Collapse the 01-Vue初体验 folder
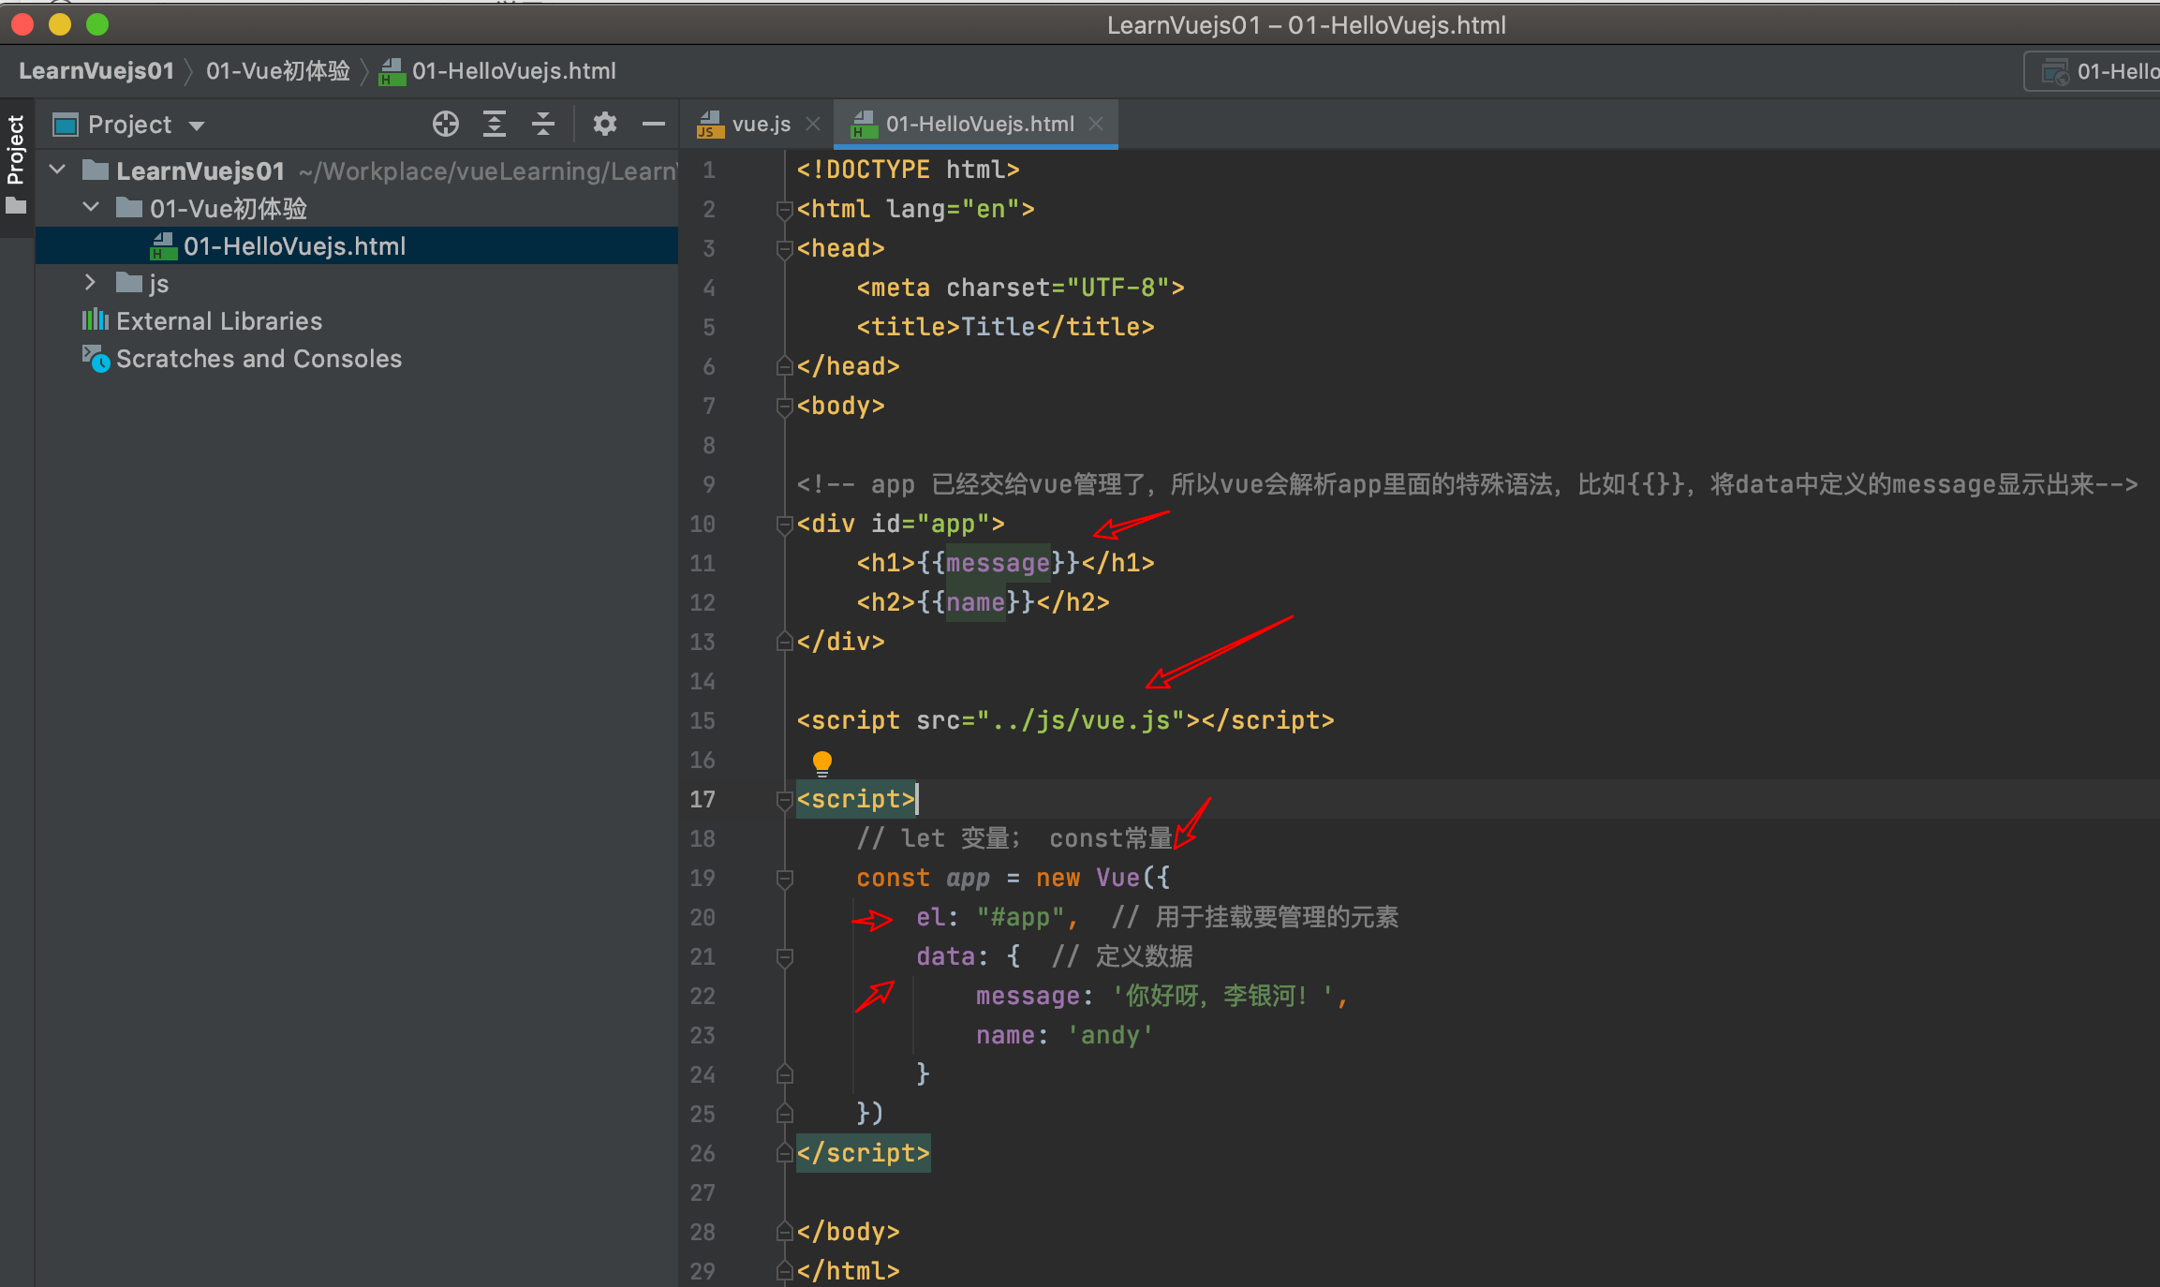 click(91, 207)
